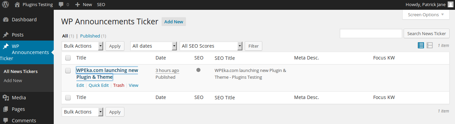Screen dimensions: 455x124
Task: Switch to list view icon
Action: [421, 45]
